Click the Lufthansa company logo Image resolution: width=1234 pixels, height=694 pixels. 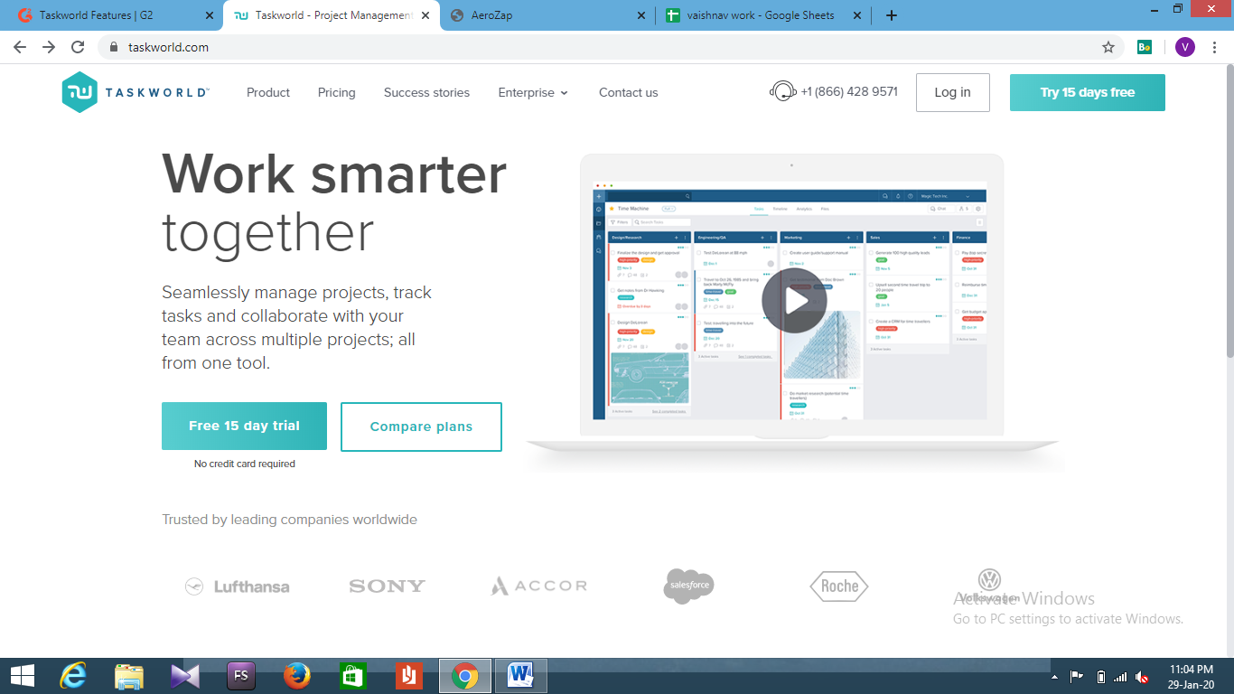point(238,586)
